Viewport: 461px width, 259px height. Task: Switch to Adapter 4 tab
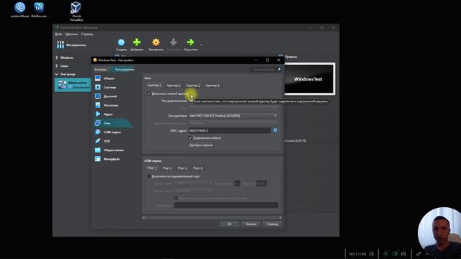212,86
